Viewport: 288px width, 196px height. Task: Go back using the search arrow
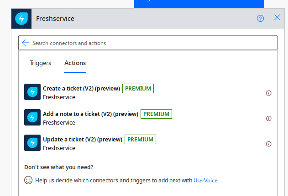click(x=26, y=43)
